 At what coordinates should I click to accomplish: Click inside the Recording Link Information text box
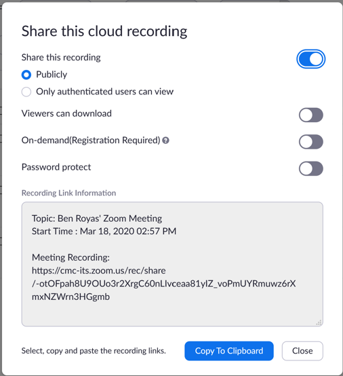[x=172, y=264]
